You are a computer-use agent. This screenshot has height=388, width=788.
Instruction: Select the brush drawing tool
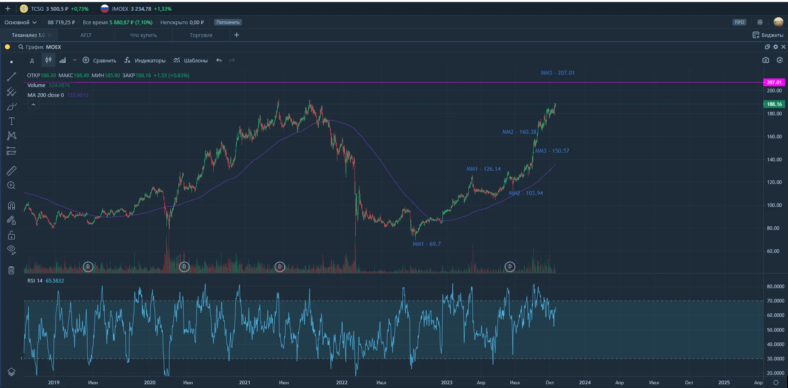pyautogui.click(x=12, y=107)
